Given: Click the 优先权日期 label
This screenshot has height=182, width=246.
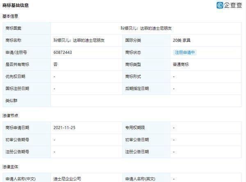Looking at the screenshot, I should pos(15,76).
